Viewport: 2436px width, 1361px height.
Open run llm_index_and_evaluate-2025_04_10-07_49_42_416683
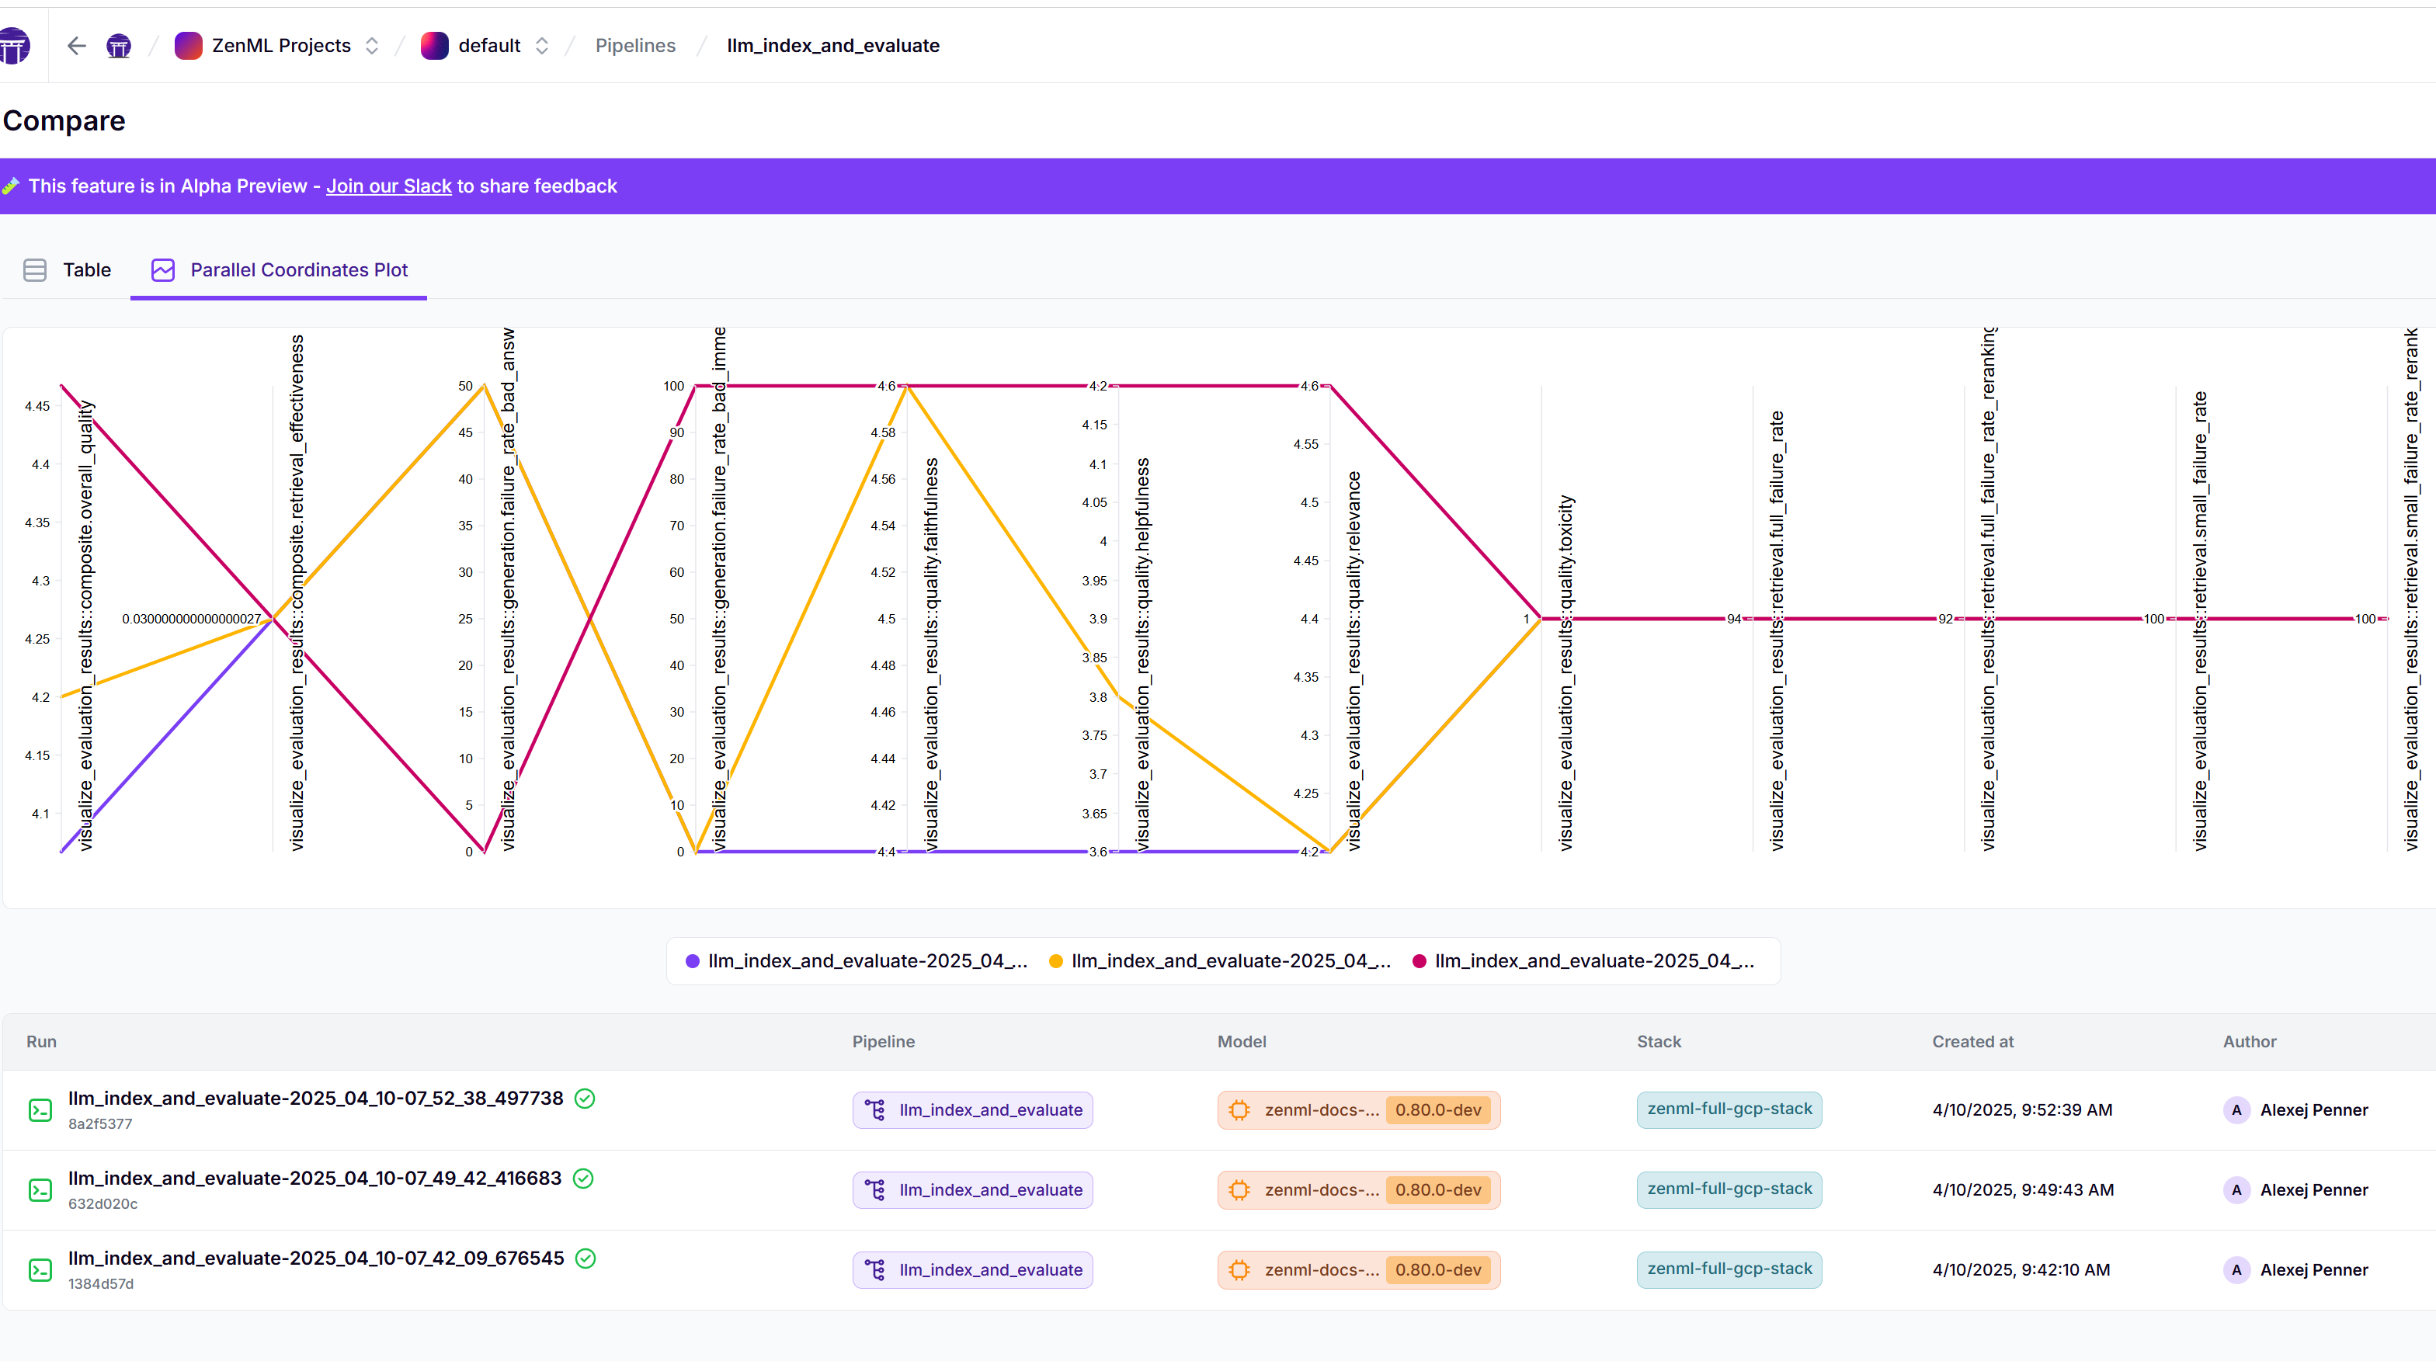[315, 1179]
